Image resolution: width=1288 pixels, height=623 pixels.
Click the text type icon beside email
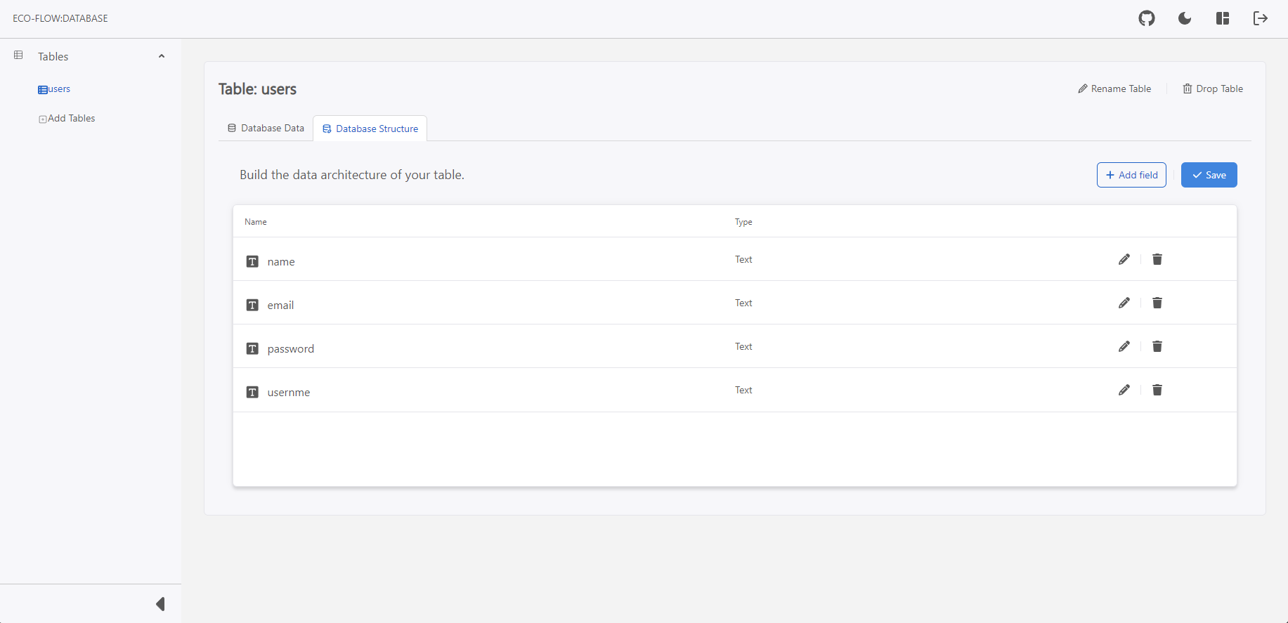(252, 305)
